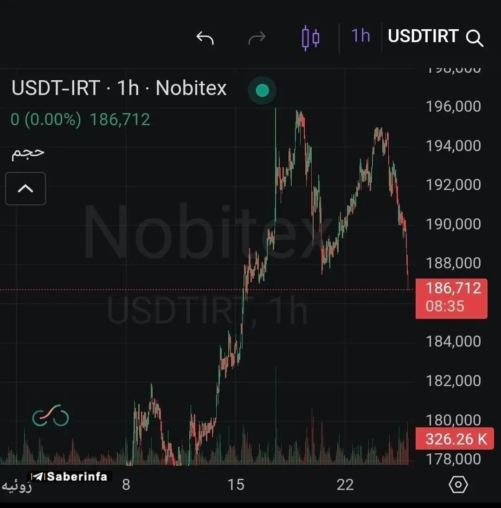Change the 1h timeframe interval
Image resolution: width=501 pixels, height=508 pixels.
pyautogui.click(x=360, y=36)
